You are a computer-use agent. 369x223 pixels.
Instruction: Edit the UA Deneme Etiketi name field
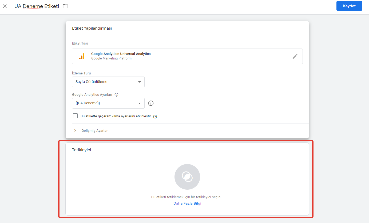tap(37, 6)
